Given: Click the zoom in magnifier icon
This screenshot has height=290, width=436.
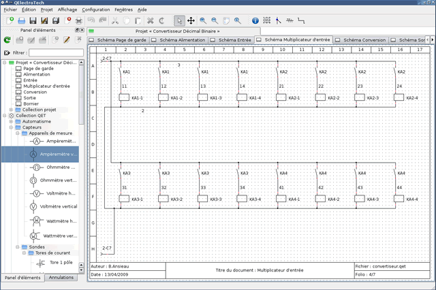Looking at the screenshot, I should (x=204, y=21).
